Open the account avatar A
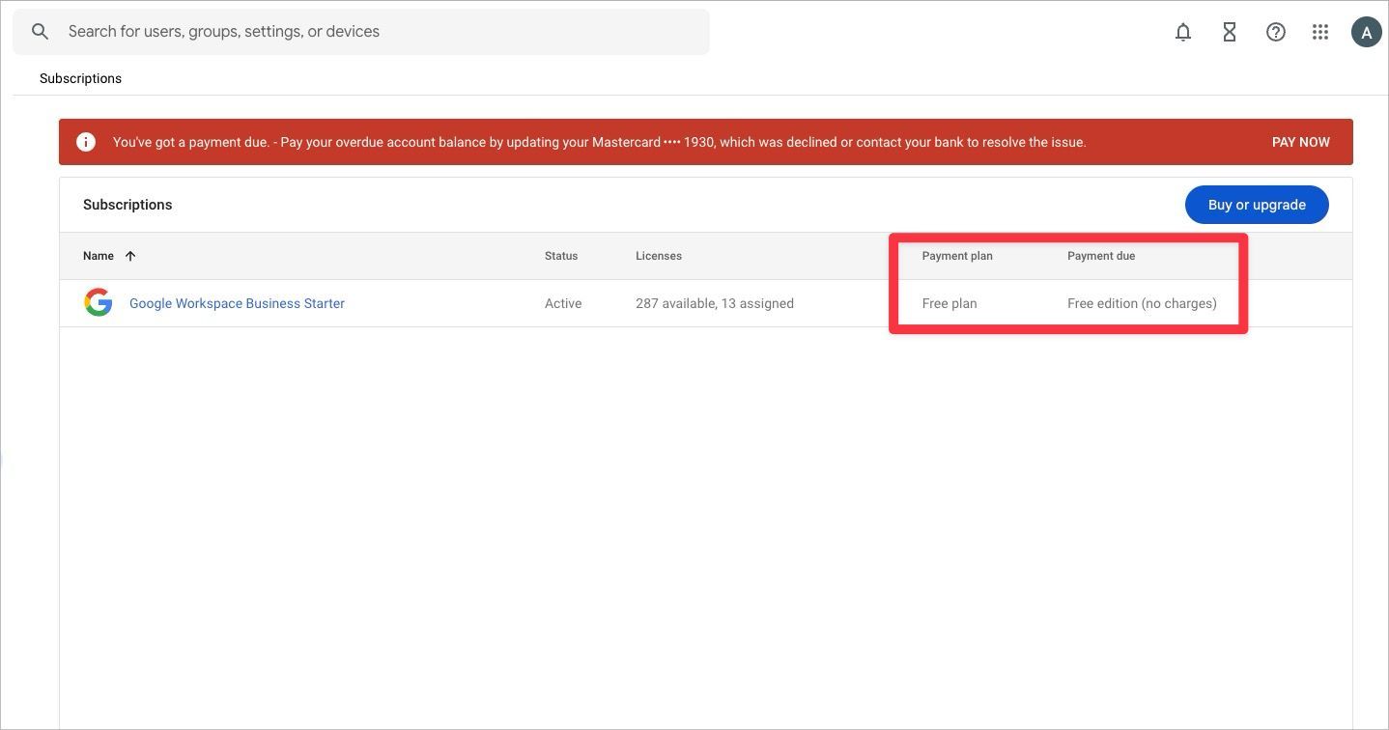 [x=1366, y=32]
